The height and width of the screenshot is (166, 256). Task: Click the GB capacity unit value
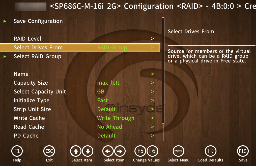coord(101,92)
